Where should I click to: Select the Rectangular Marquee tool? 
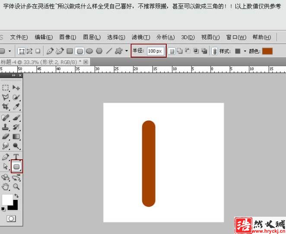click(6, 88)
